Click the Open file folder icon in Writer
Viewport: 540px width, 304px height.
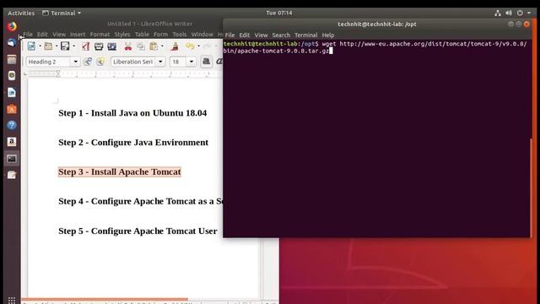[48, 46]
